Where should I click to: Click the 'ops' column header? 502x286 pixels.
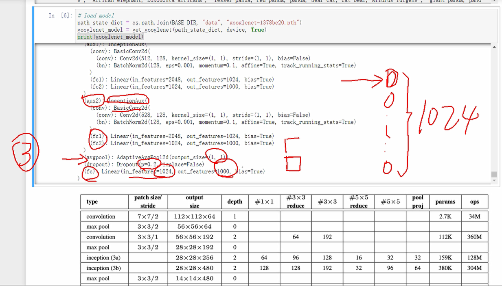coord(474,201)
